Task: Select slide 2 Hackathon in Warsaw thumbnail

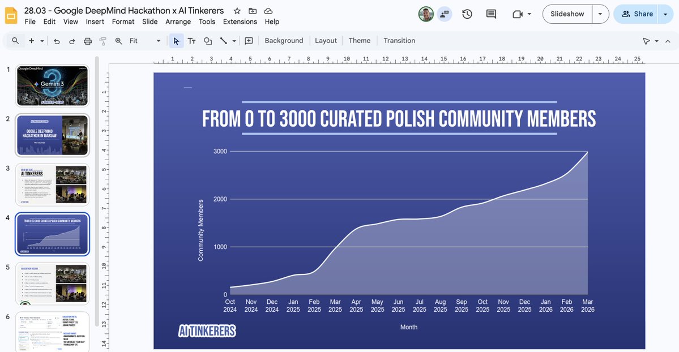Action: [x=53, y=135]
